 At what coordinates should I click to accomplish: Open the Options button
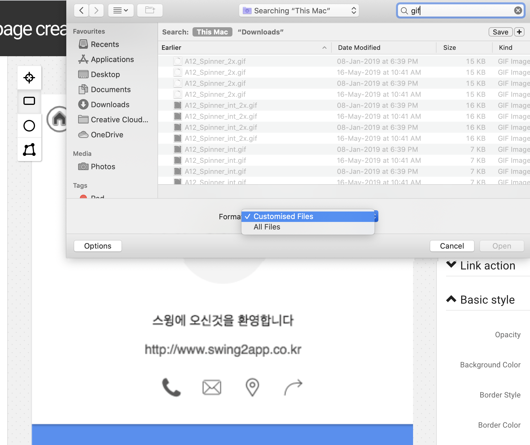pos(98,246)
